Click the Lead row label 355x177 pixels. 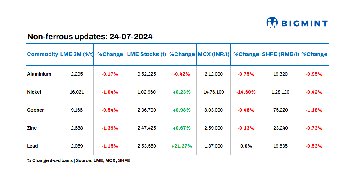[x=33, y=146]
